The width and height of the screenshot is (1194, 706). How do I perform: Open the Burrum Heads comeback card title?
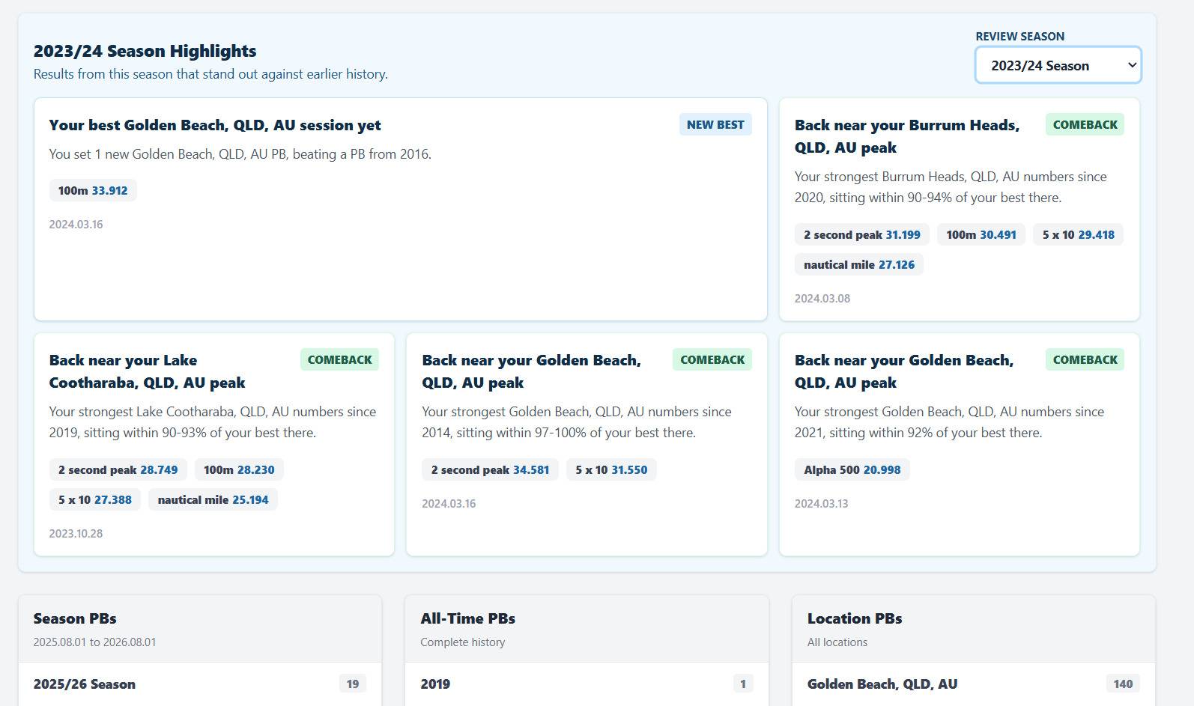(907, 136)
